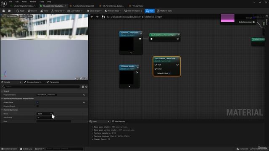
Task: Open the viewport Show menu
Action: [x=30, y=16]
